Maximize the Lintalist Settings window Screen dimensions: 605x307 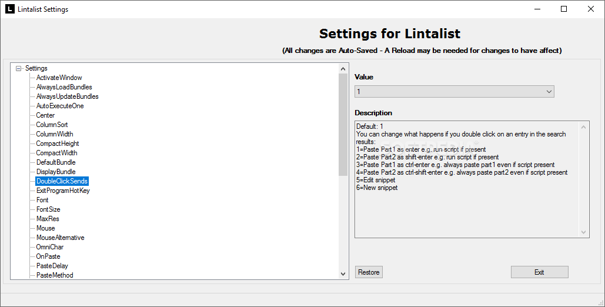coord(564,9)
